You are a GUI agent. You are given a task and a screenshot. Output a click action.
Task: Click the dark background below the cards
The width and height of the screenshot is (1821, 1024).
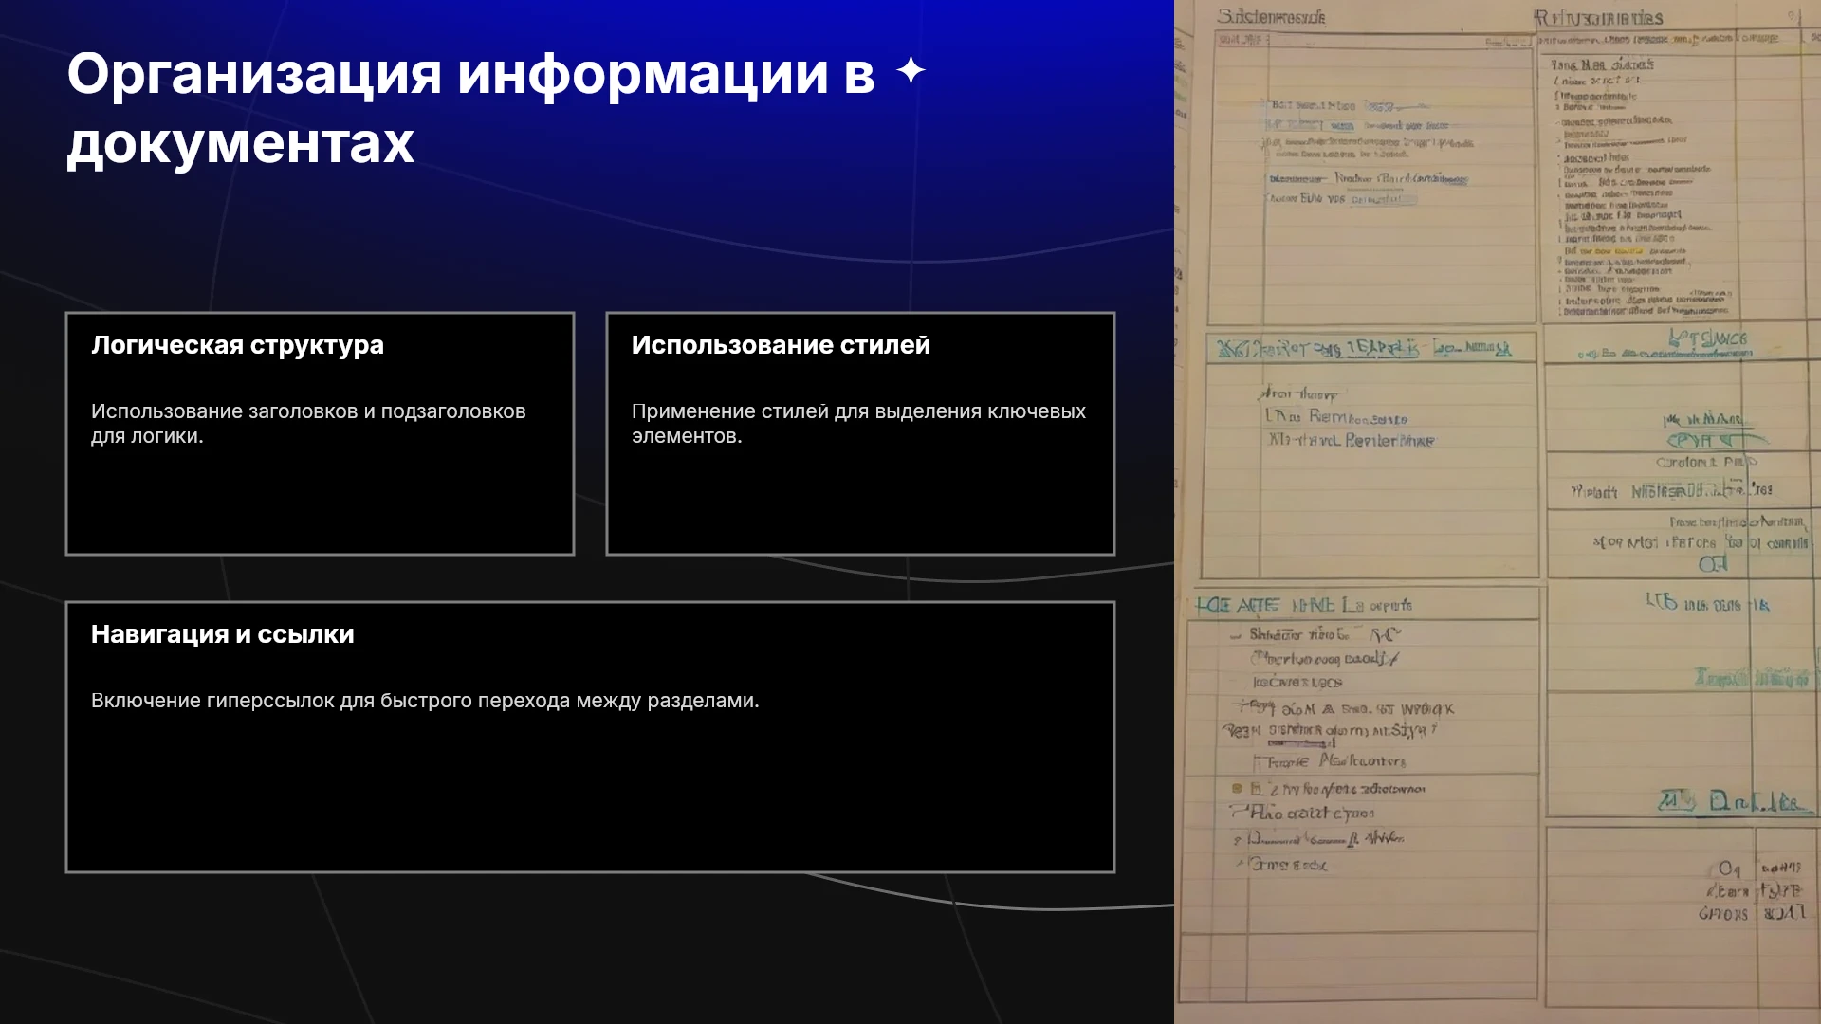[588, 948]
